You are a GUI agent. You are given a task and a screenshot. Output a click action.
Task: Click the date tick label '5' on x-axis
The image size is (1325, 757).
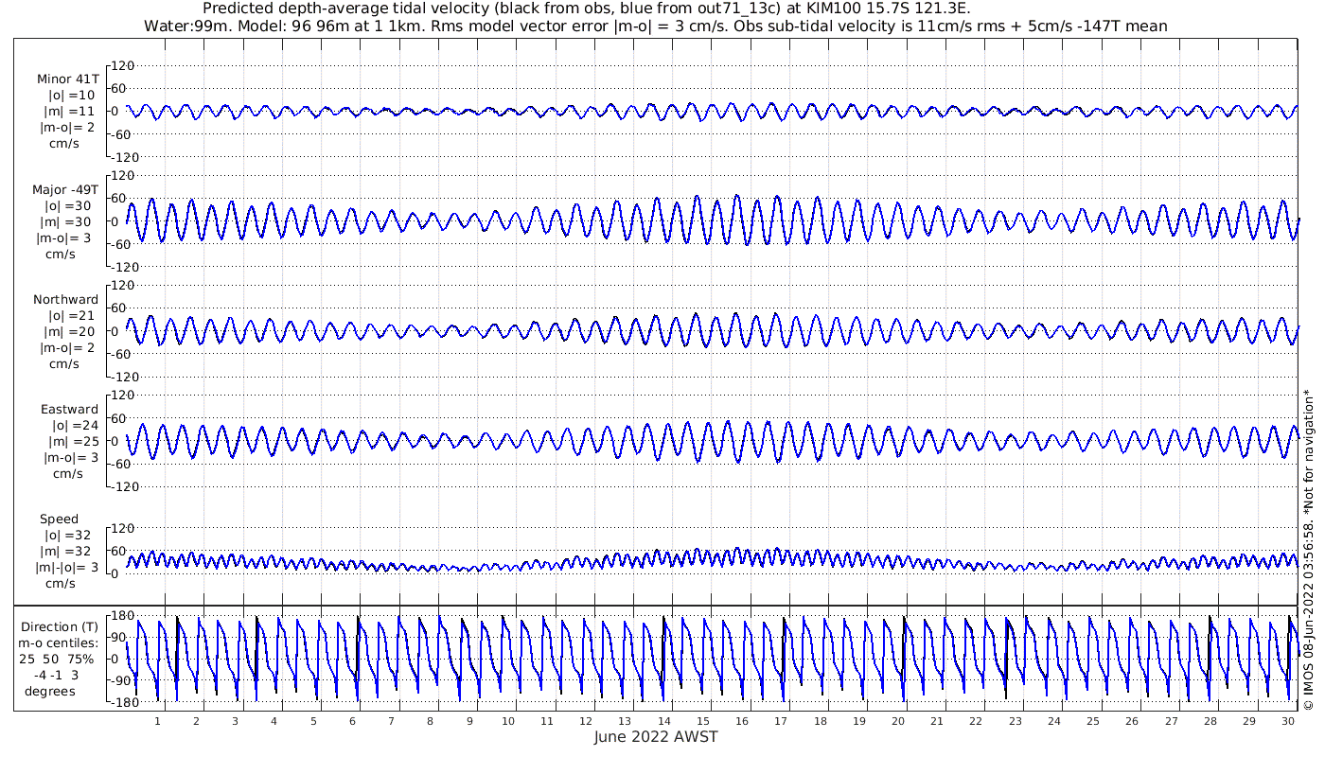click(313, 721)
